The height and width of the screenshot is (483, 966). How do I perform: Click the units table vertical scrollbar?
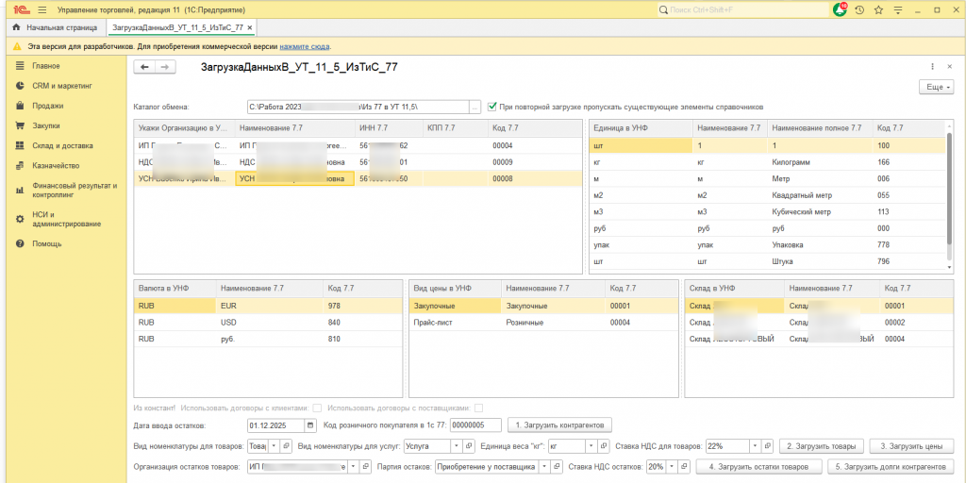[x=950, y=189]
